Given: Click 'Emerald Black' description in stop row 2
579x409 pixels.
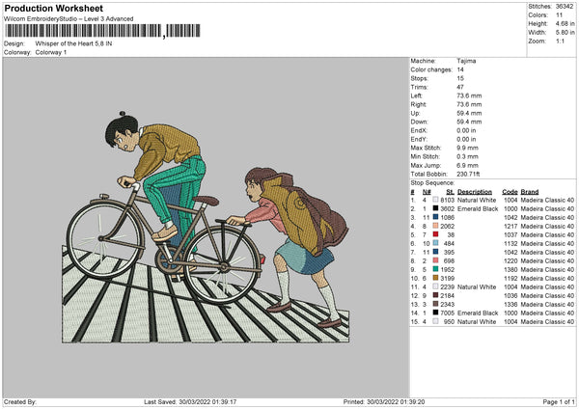Looking at the screenshot, I should tap(478, 209).
